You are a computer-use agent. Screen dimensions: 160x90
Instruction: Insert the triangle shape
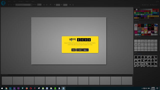click(136, 60)
